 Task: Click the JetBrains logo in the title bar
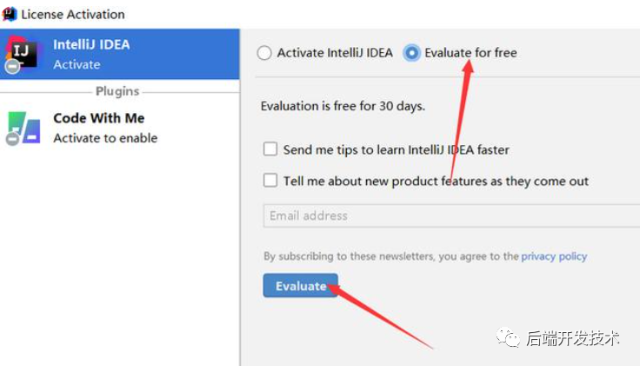(x=10, y=14)
